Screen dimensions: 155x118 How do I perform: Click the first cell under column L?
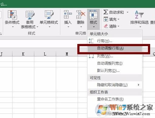[x=45, y=59]
